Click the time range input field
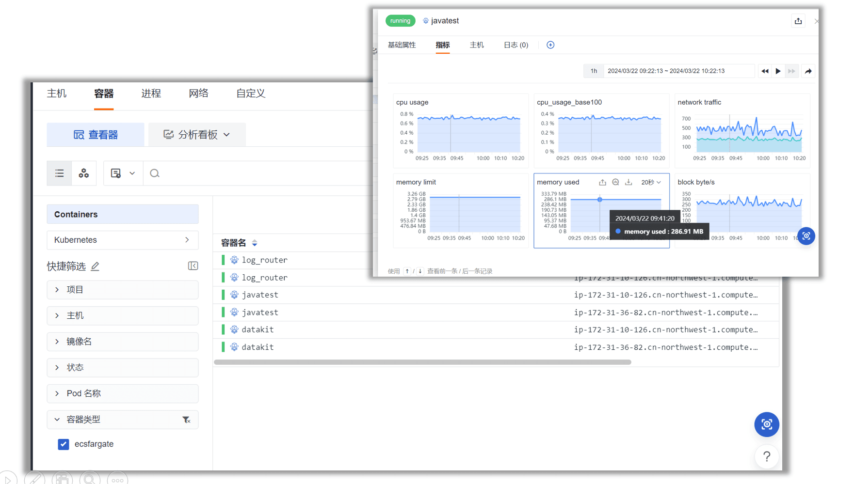The height and width of the screenshot is (484, 854). (x=678, y=71)
